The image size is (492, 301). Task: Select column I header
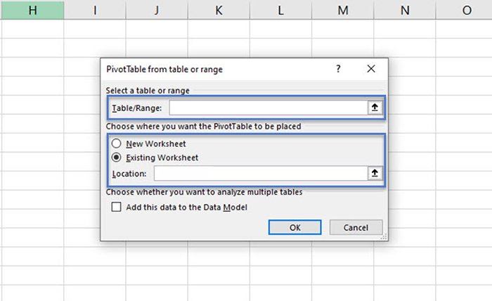click(x=95, y=10)
